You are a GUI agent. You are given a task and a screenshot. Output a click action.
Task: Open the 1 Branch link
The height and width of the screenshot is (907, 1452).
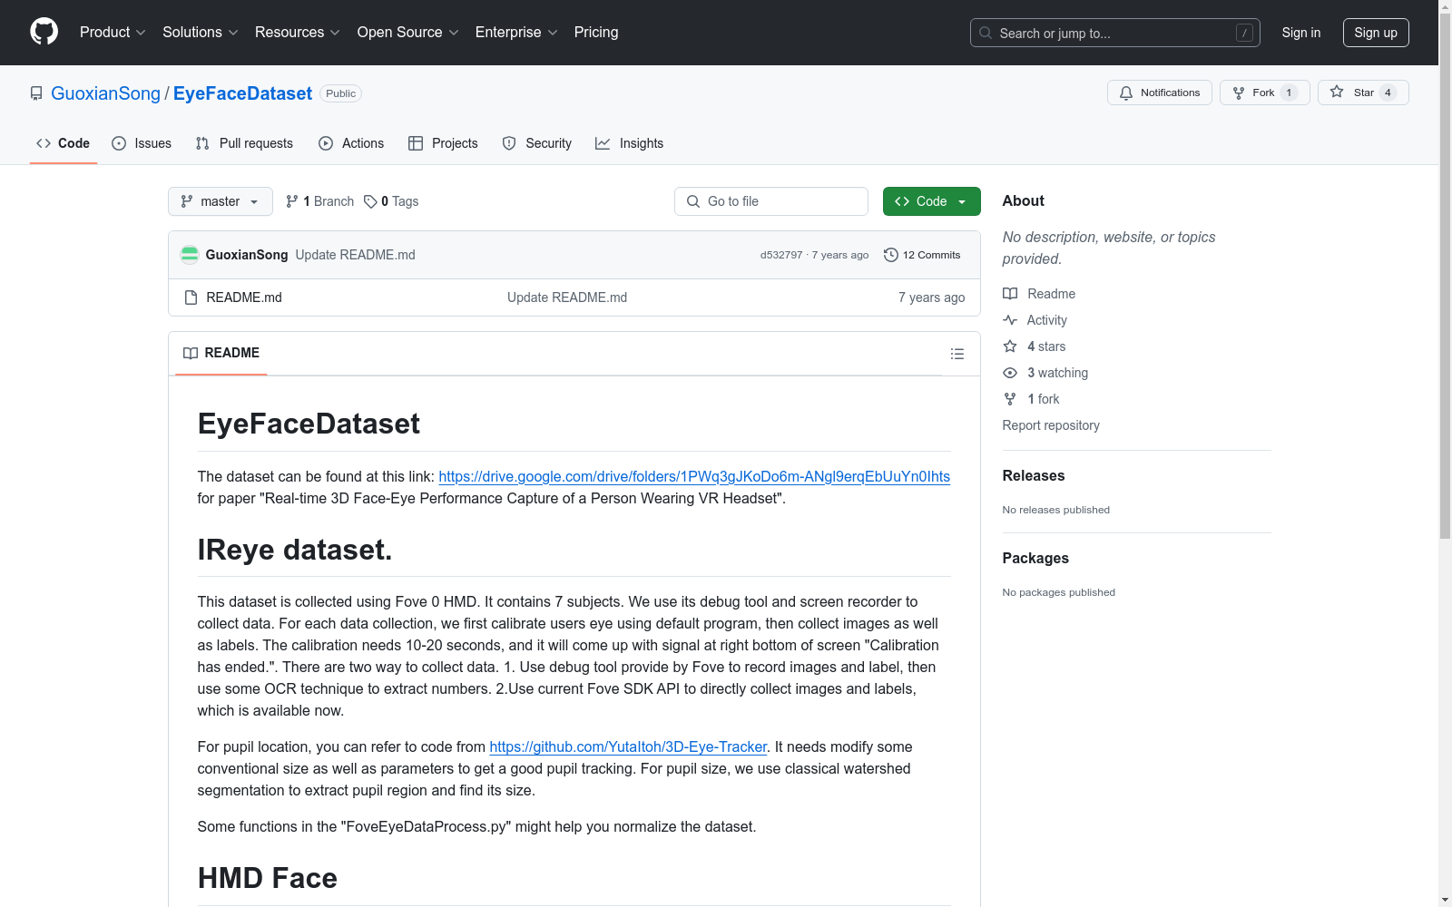pyautogui.click(x=319, y=201)
